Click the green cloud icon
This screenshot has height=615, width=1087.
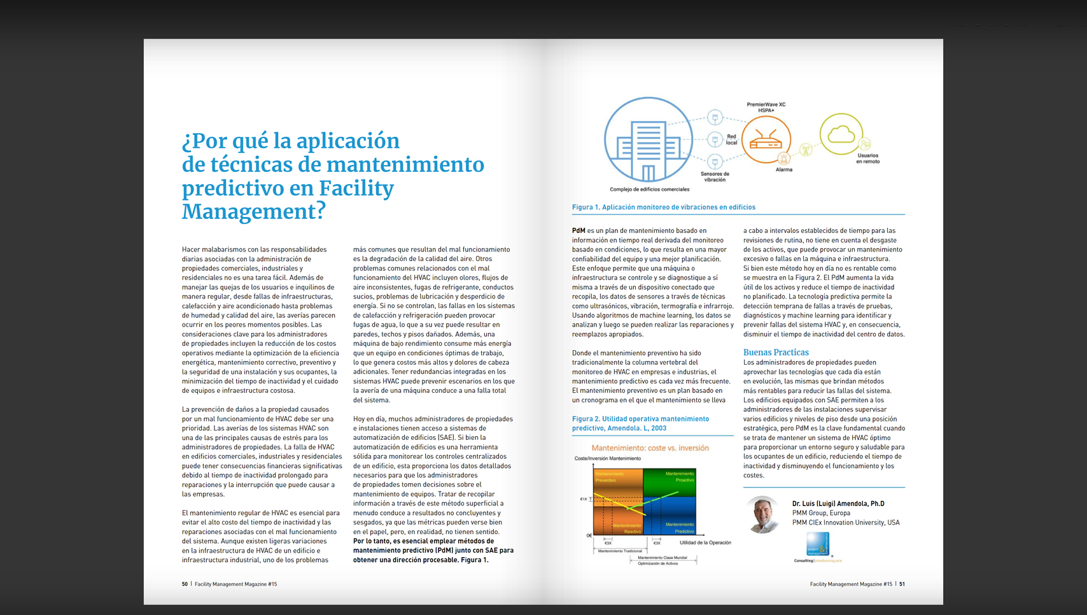841,134
